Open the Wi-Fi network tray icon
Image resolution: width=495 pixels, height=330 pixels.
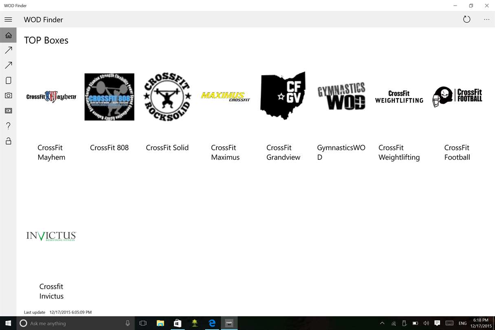click(x=394, y=323)
